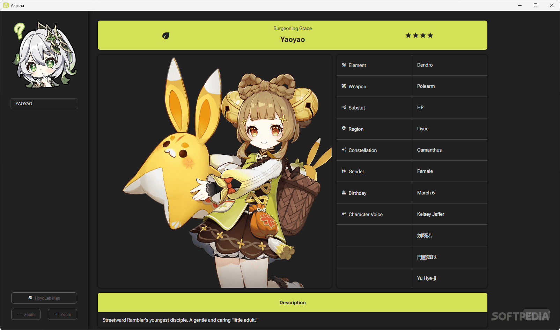Click the four-star rarity icons

(x=419, y=35)
